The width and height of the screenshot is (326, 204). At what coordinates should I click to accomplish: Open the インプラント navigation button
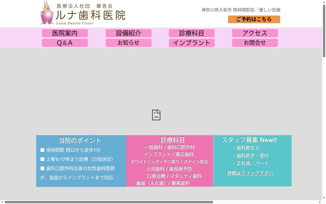tap(192, 43)
